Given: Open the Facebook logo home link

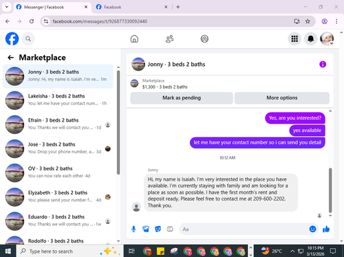Looking at the screenshot, I should (12, 38).
